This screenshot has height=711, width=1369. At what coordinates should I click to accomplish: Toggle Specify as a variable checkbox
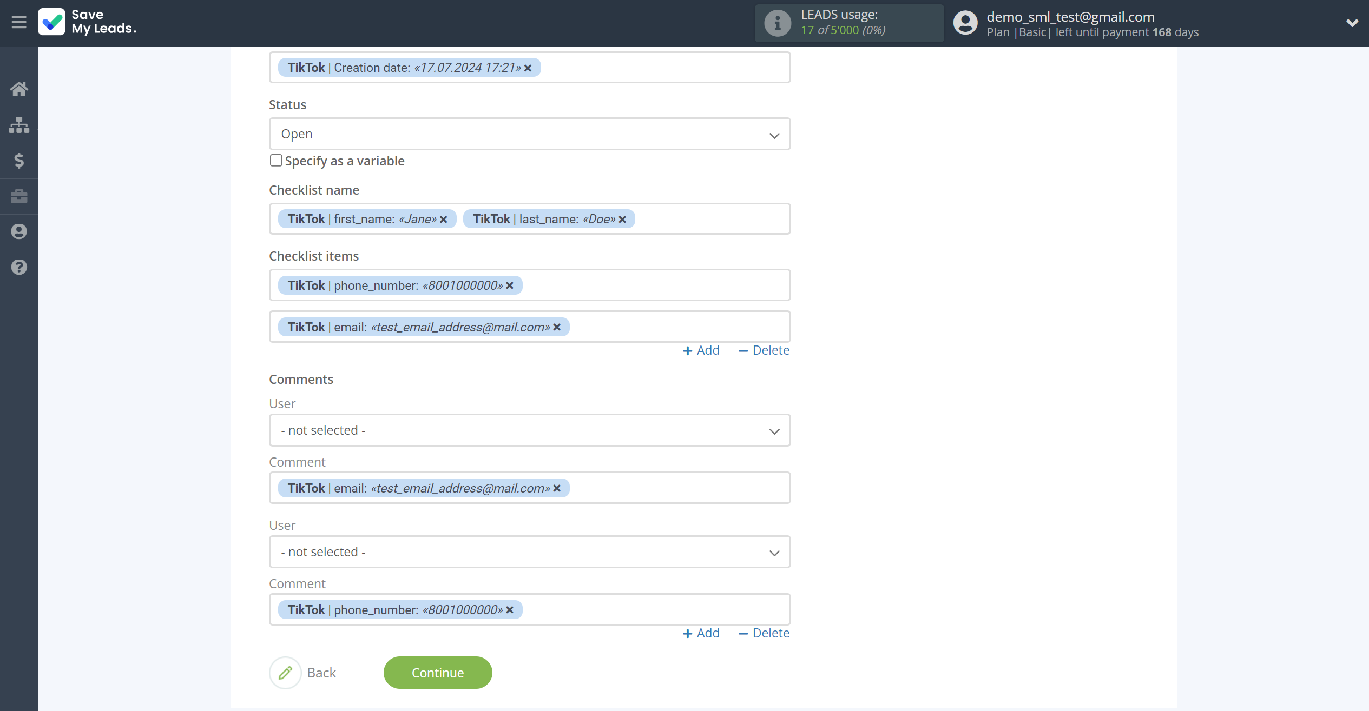pyautogui.click(x=276, y=161)
